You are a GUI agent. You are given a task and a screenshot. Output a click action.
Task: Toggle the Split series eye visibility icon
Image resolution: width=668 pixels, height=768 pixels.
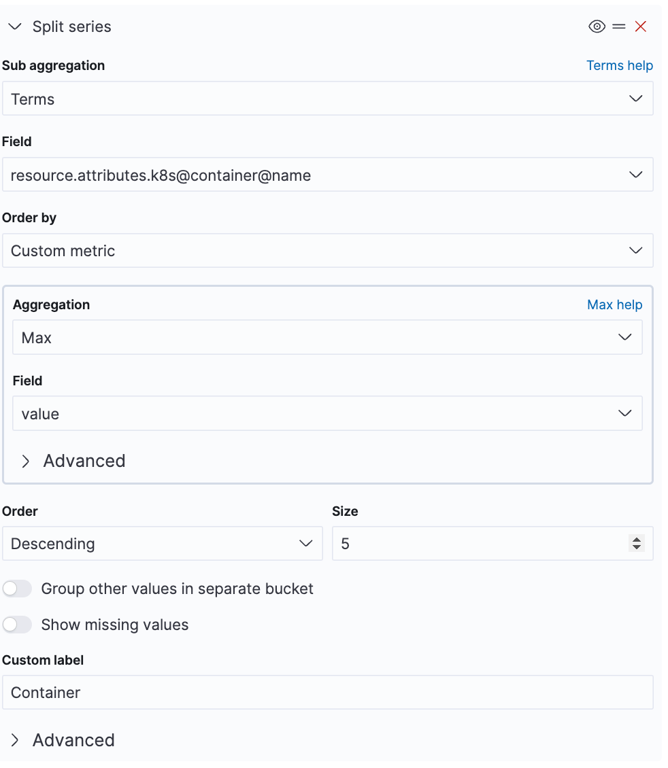coord(597,27)
